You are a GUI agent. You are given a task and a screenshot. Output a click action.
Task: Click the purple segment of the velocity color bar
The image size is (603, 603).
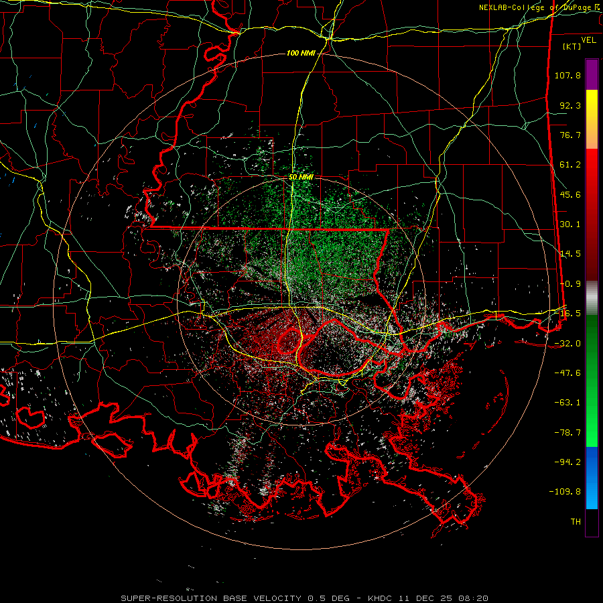592,74
